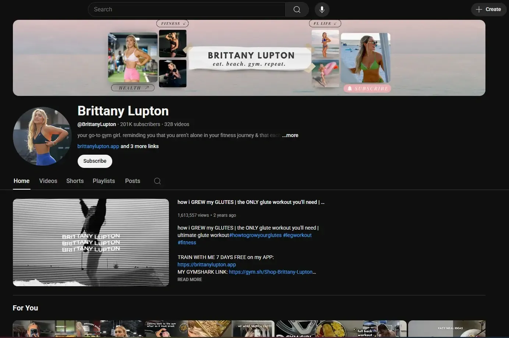
Task: Type in the Search field
Action: click(x=187, y=10)
